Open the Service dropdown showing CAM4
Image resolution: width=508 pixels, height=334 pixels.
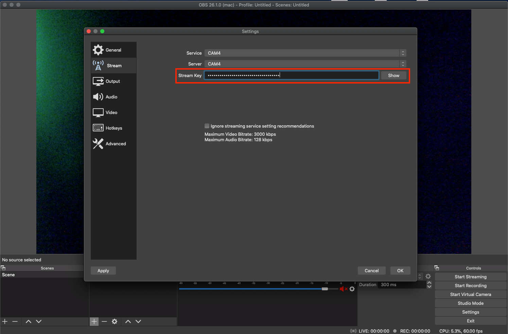tap(305, 53)
